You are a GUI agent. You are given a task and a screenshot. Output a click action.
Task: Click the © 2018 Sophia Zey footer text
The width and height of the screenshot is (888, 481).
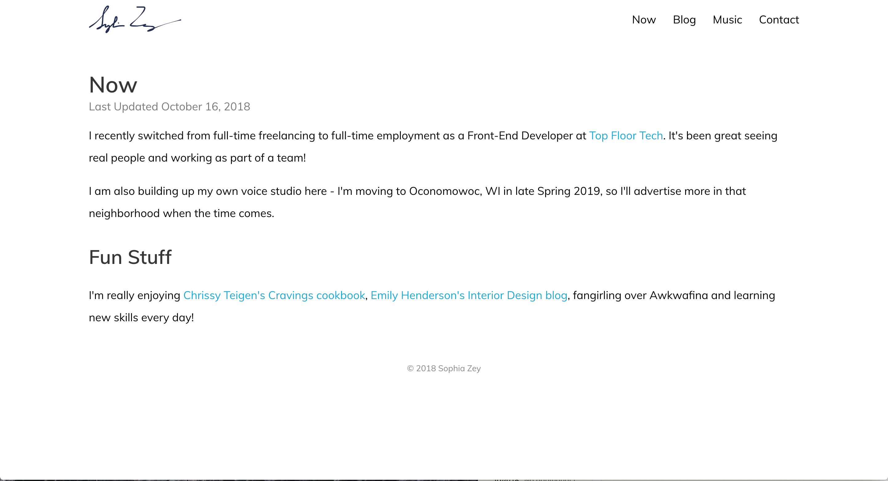444,368
